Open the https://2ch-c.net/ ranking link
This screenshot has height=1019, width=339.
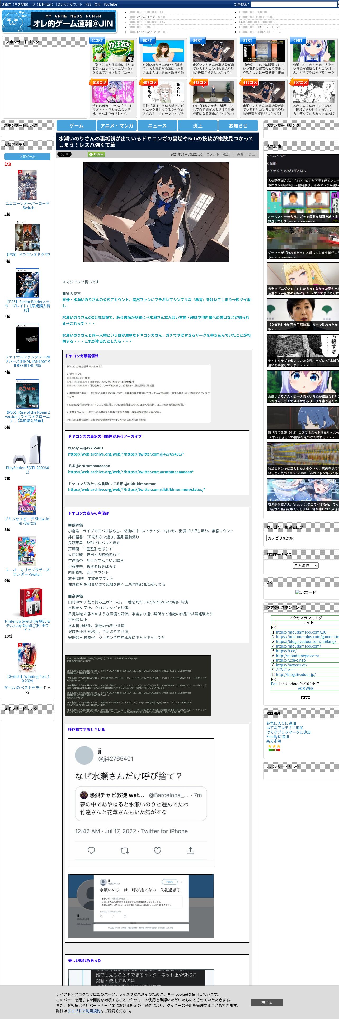pyautogui.click(x=291, y=660)
